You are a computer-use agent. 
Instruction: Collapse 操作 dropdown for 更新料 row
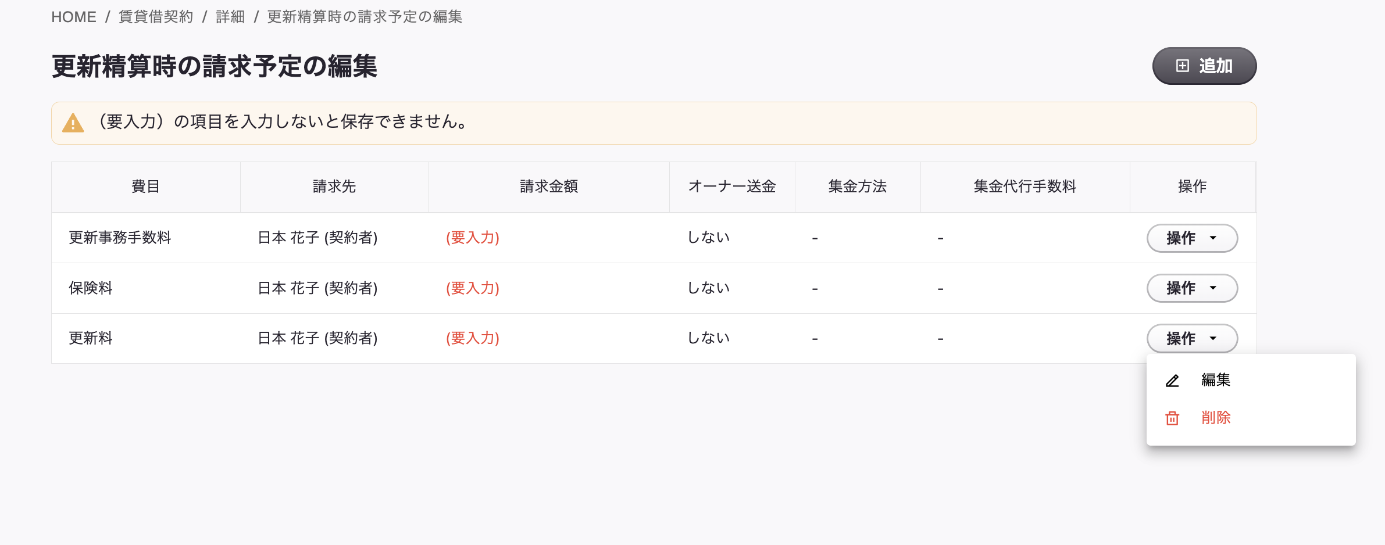tap(1192, 338)
